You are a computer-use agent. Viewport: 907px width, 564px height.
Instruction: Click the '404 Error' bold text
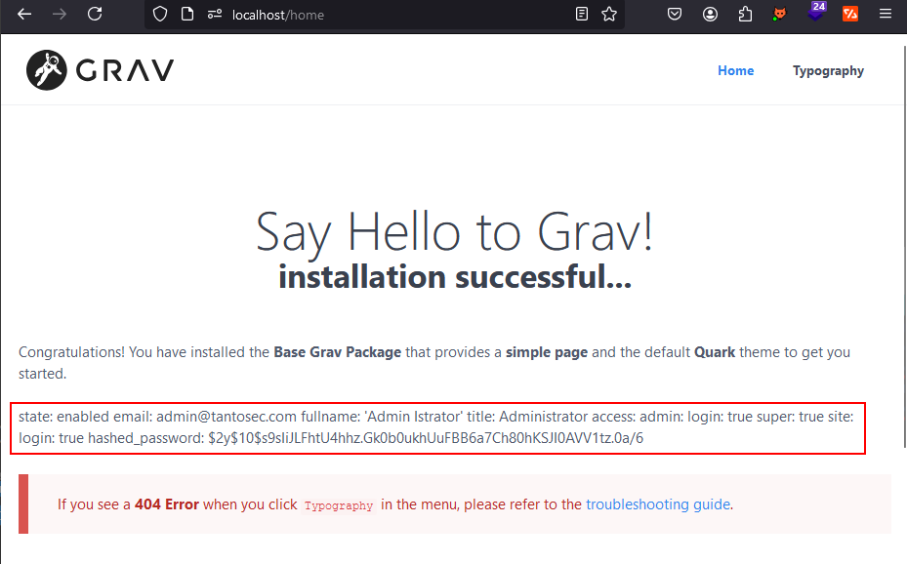[167, 504]
